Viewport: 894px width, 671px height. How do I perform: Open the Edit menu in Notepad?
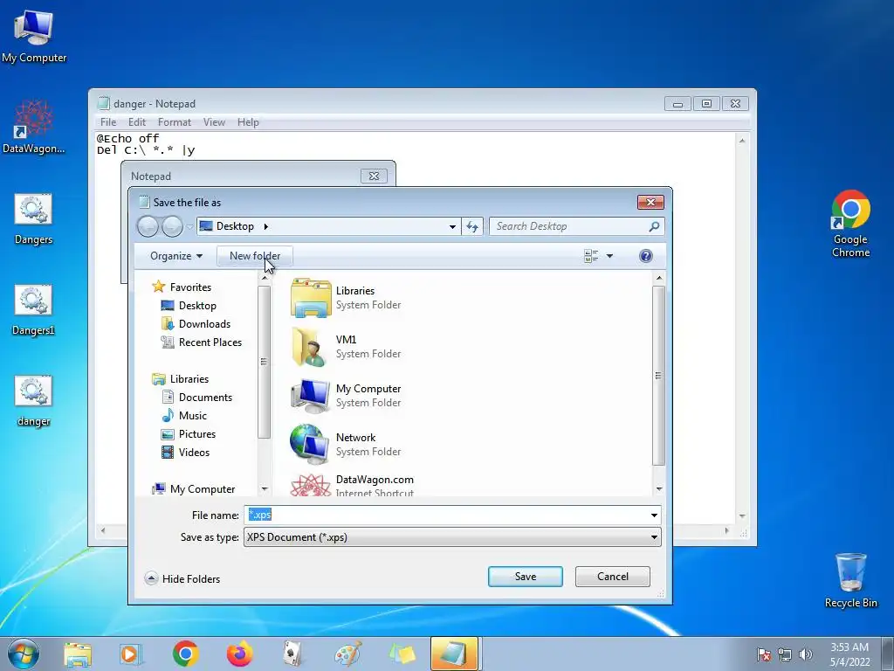[x=137, y=122]
